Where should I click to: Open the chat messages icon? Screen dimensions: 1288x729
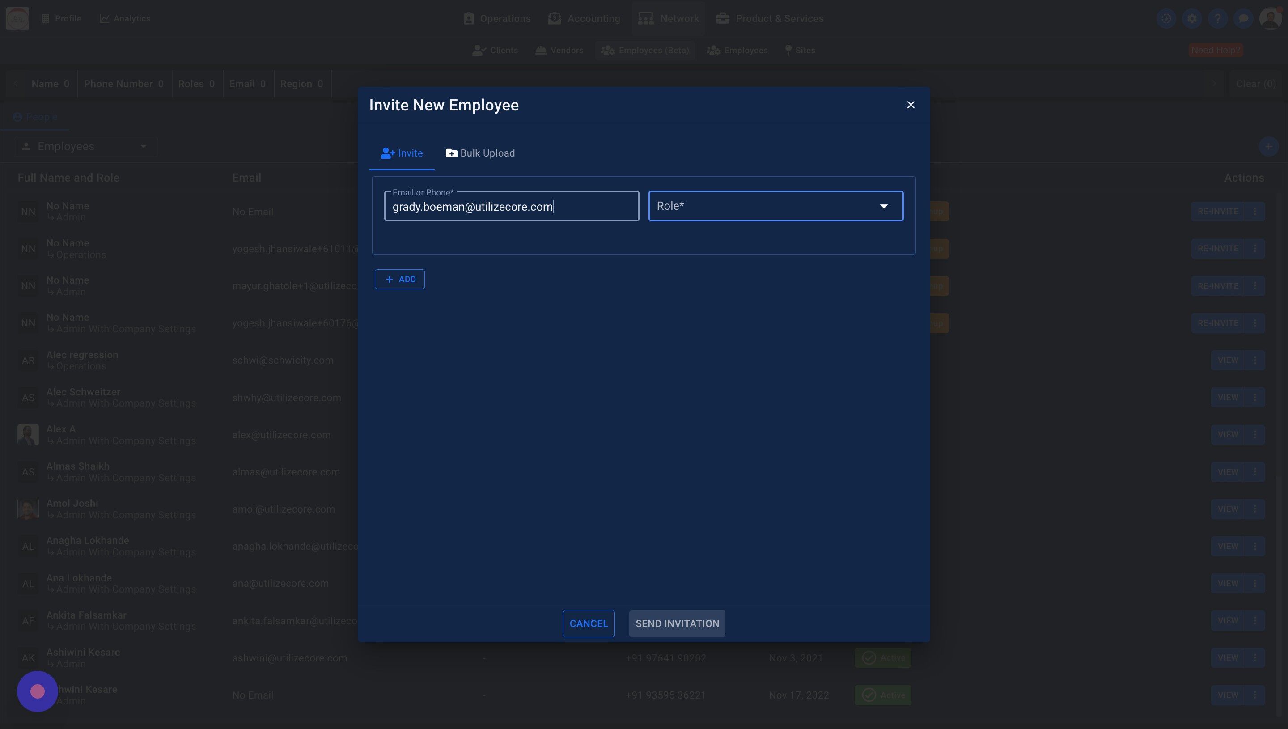1243,18
